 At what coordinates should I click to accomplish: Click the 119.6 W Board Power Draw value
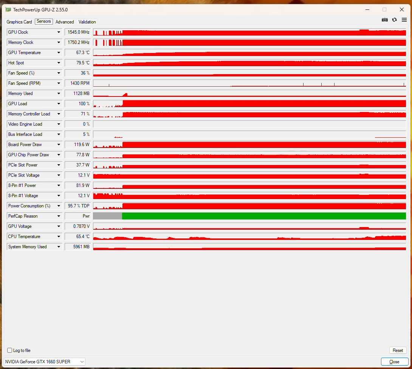pyautogui.click(x=78, y=145)
